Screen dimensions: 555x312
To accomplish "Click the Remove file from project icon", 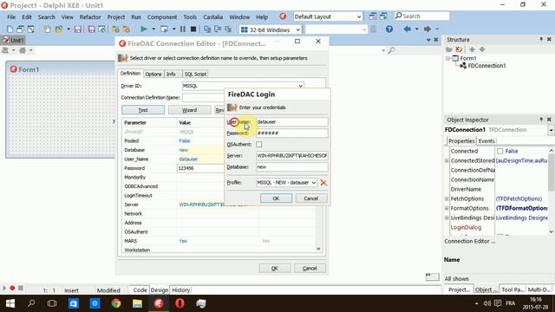I will click(x=126, y=29).
